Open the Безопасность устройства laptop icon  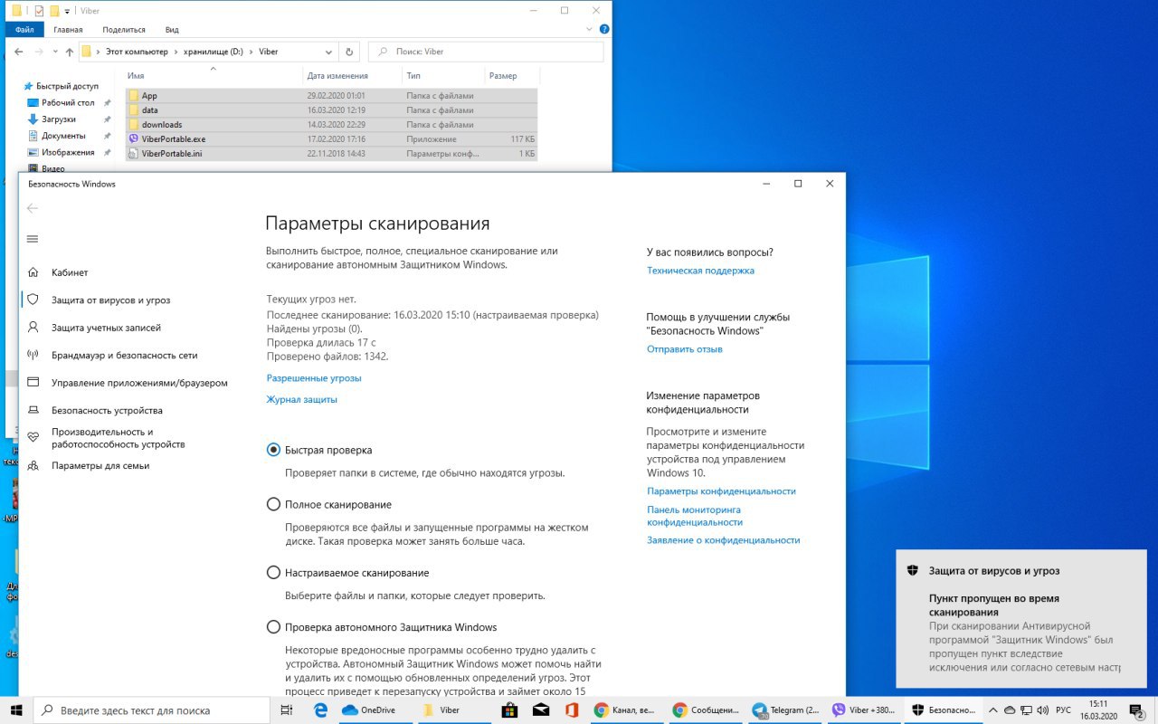pyautogui.click(x=33, y=410)
